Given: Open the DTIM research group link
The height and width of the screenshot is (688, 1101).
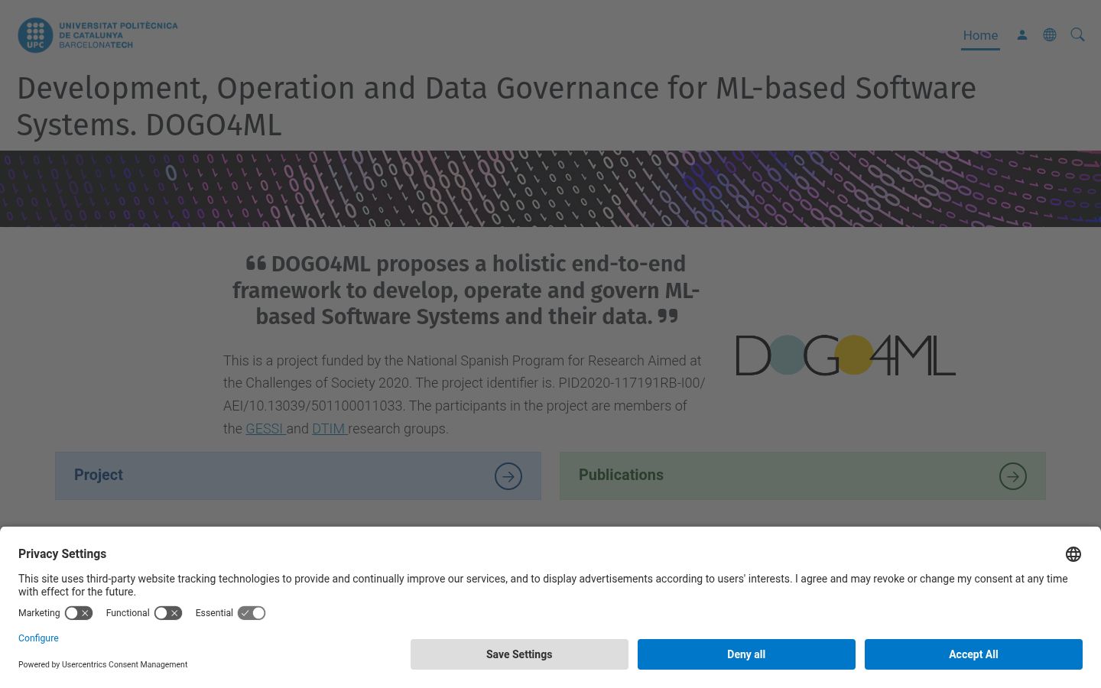Looking at the screenshot, I should [x=330, y=429].
